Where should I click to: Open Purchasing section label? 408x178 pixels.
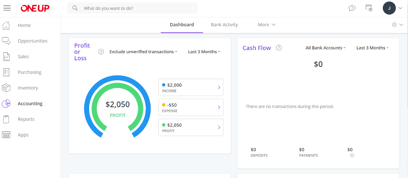click(x=30, y=72)
